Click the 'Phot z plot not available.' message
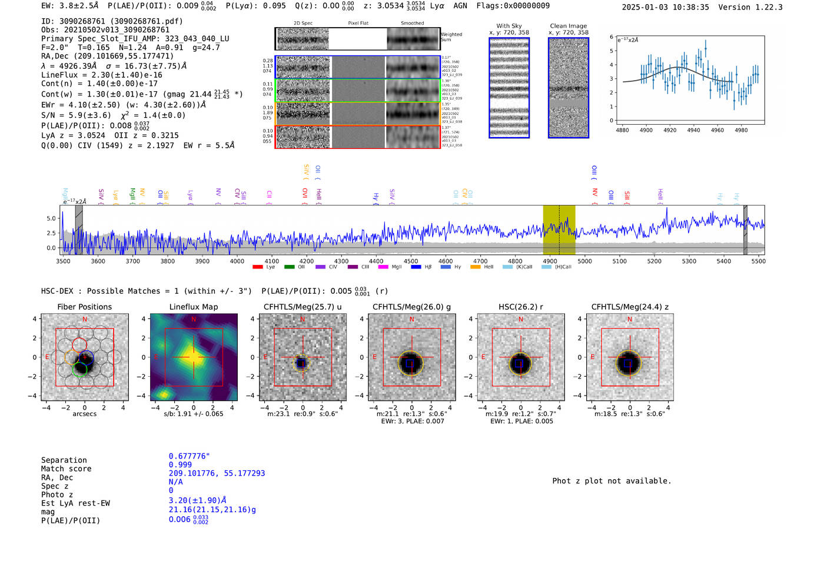824x561 pixels. pyautogui.click(x=612, y=481)
